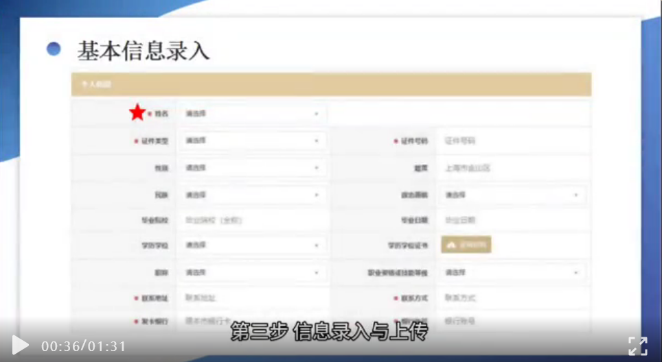Image resolution: width=662 pixels, height=362 pixels.
Task: Select the 毕业日期 date field
Action: pyautogui.click(x=512, y=220)
